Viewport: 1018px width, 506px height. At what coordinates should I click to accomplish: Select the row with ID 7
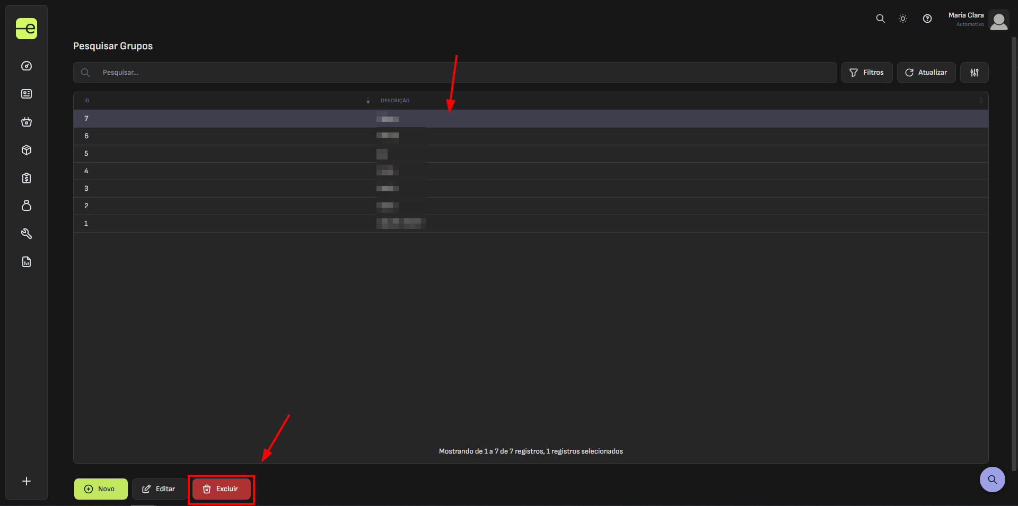pos(531,119)
